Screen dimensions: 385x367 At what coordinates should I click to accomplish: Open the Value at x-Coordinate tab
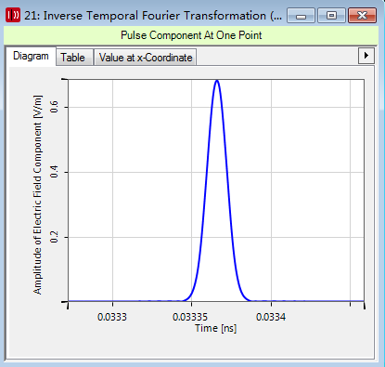146,58
